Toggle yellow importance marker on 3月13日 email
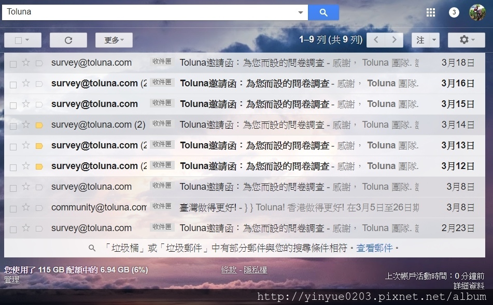The height and width of the screenshot is (305, 493). pyautogui.click(x=39, y=146)
